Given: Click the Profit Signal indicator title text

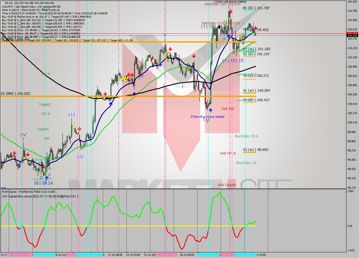Looking at the screenshot, I should pyautogui.click(x=28, y=192).
